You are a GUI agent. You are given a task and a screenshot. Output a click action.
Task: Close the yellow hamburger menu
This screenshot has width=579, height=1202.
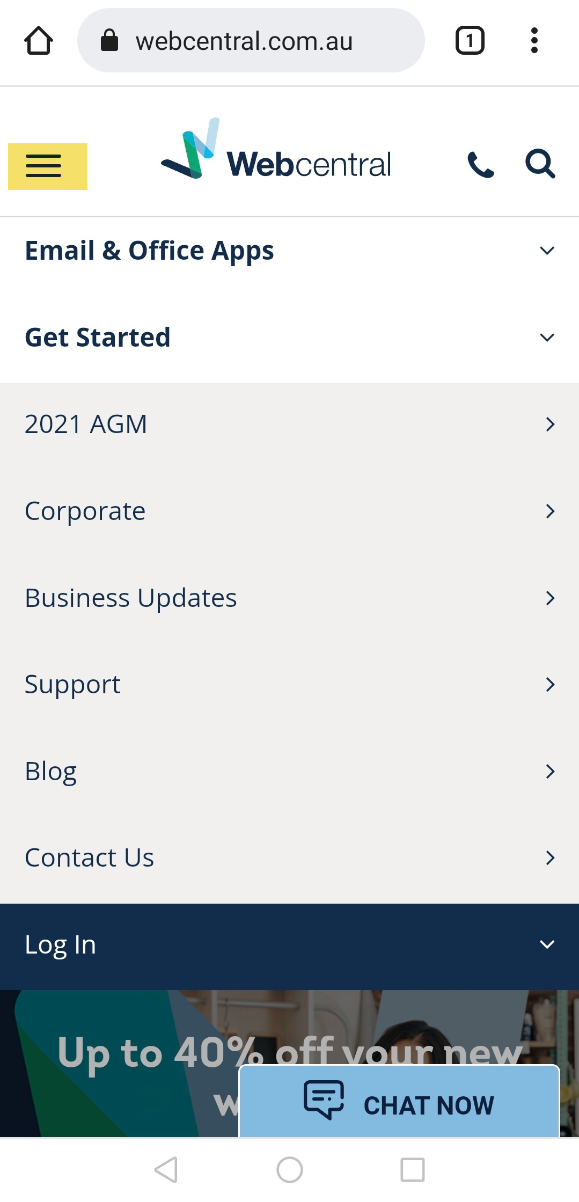[48, 166]
